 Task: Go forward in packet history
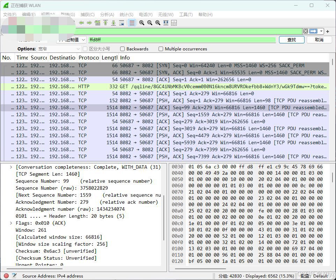[89, 23]
